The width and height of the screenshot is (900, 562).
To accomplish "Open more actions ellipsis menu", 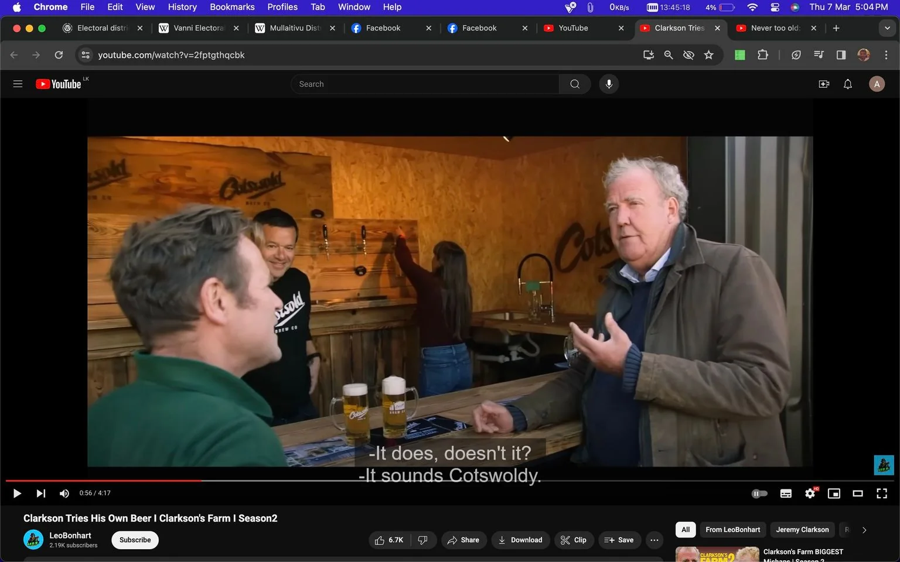I will (x=654, y=540).
